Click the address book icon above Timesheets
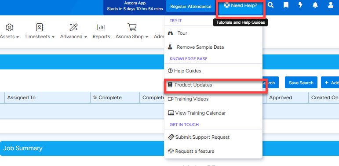Screen dimensions: 339x166 pyautogui.click(x=40, y=27)
